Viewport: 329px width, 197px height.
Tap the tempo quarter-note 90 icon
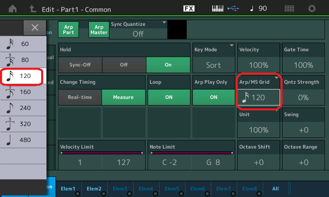(257, 9)
